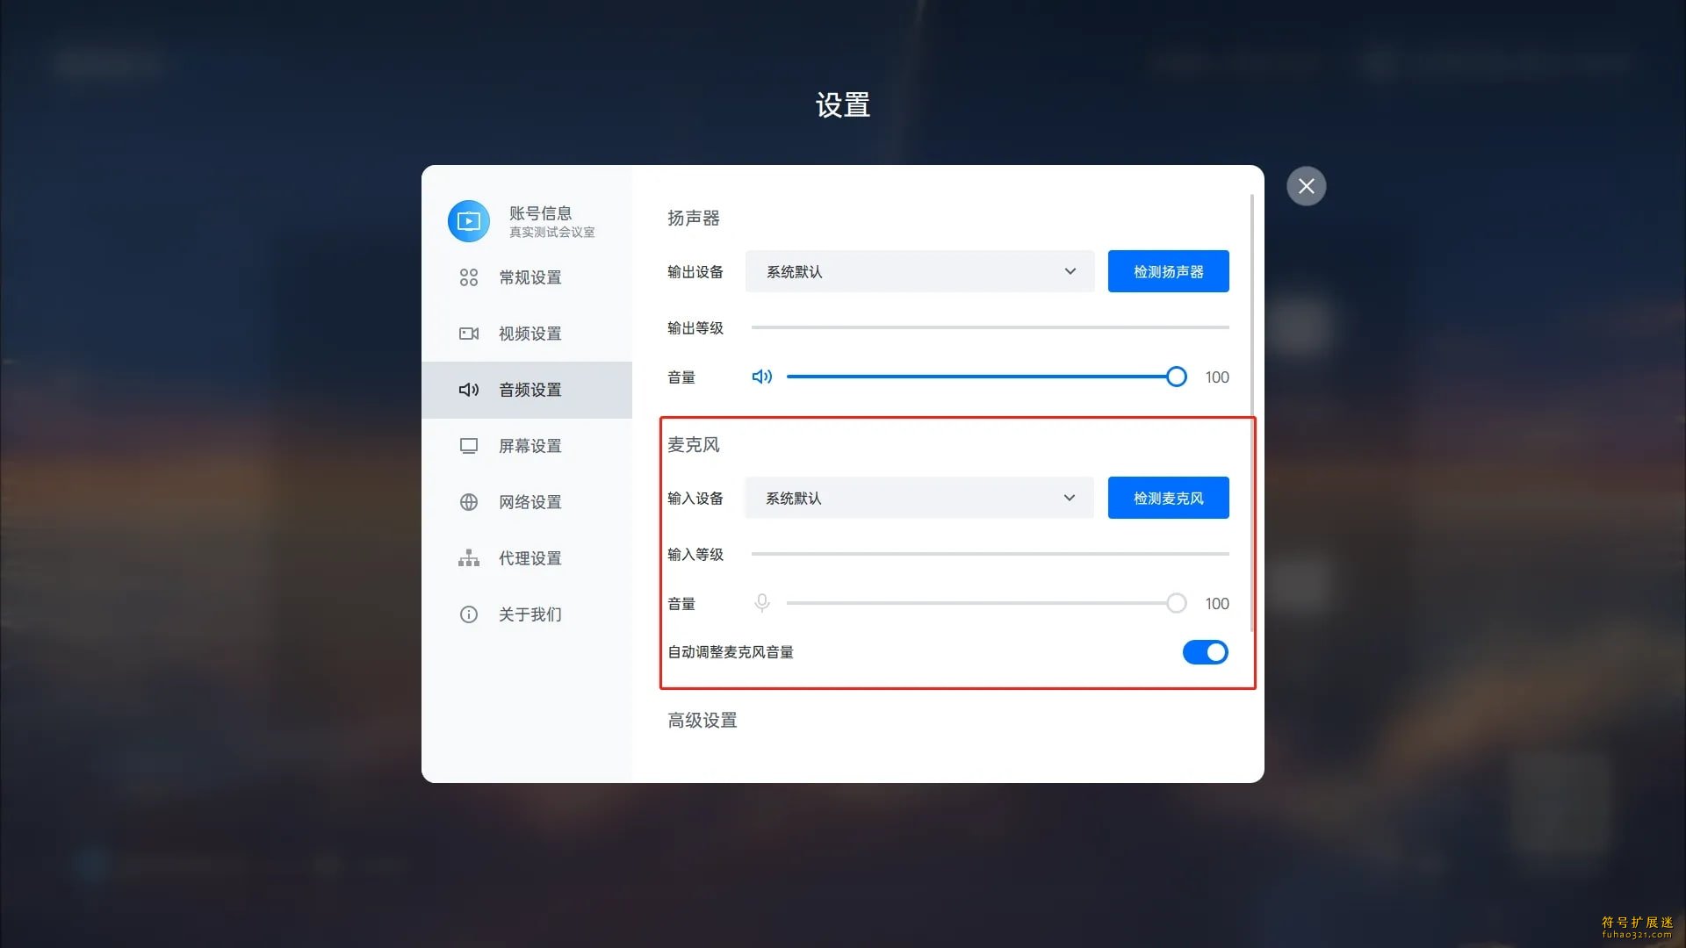Image resolution: width=1686 pixels, height=948 pixels.
Task: Click the camera icon for video settings
Action: (x=468, y=334)
